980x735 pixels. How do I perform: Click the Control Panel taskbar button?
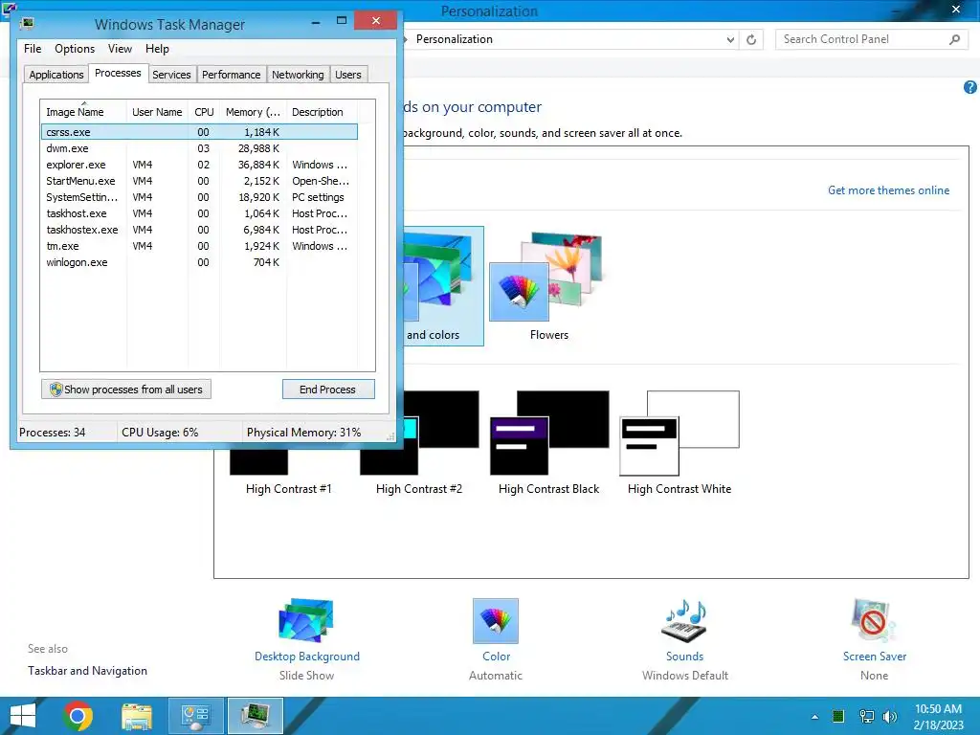coord(196,716)
